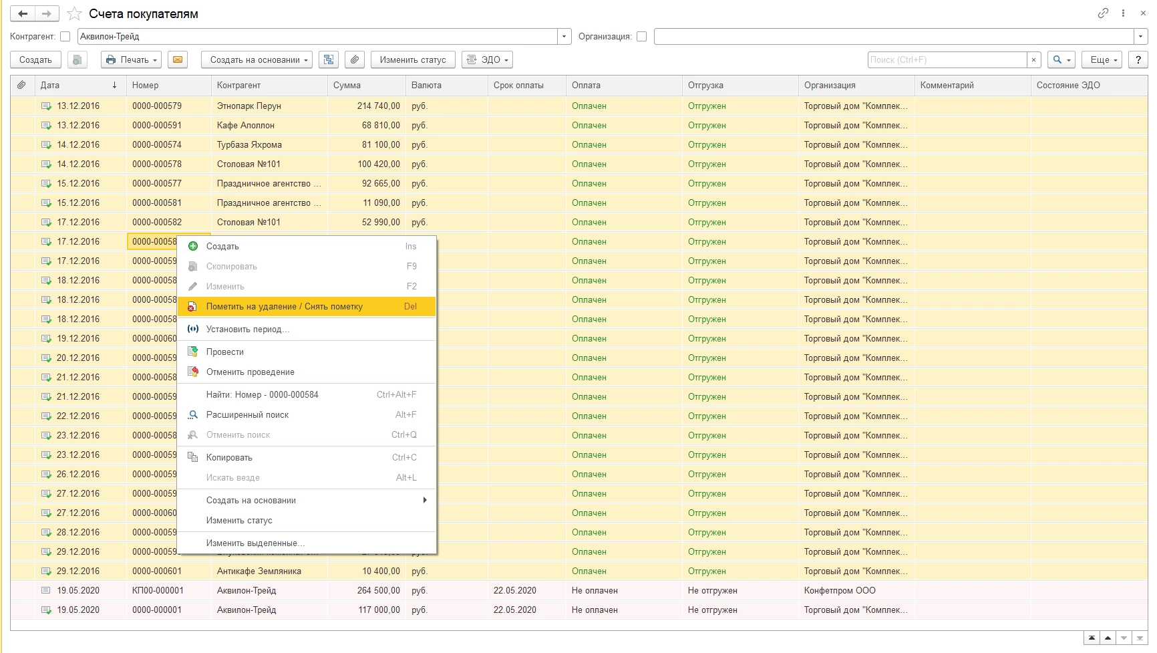Enable the Организация filter checkbox
The image size is (1157, 653).
click(641, 37)
